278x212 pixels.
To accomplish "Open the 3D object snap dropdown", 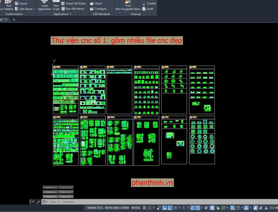I will tap(227, 208).
